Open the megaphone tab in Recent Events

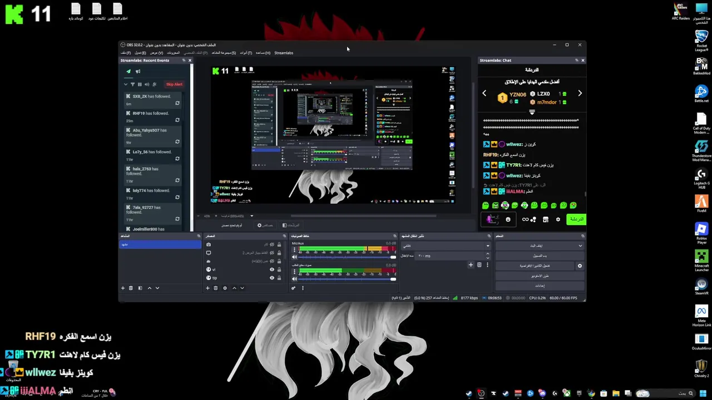click(x=138, y=72)
